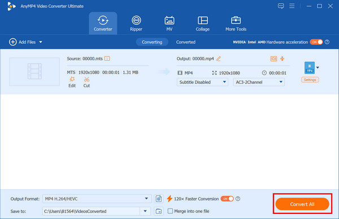Switch to the Ripper tab
Image resolution: width=339 pixels, height=219 pixels.
point(136,23)
